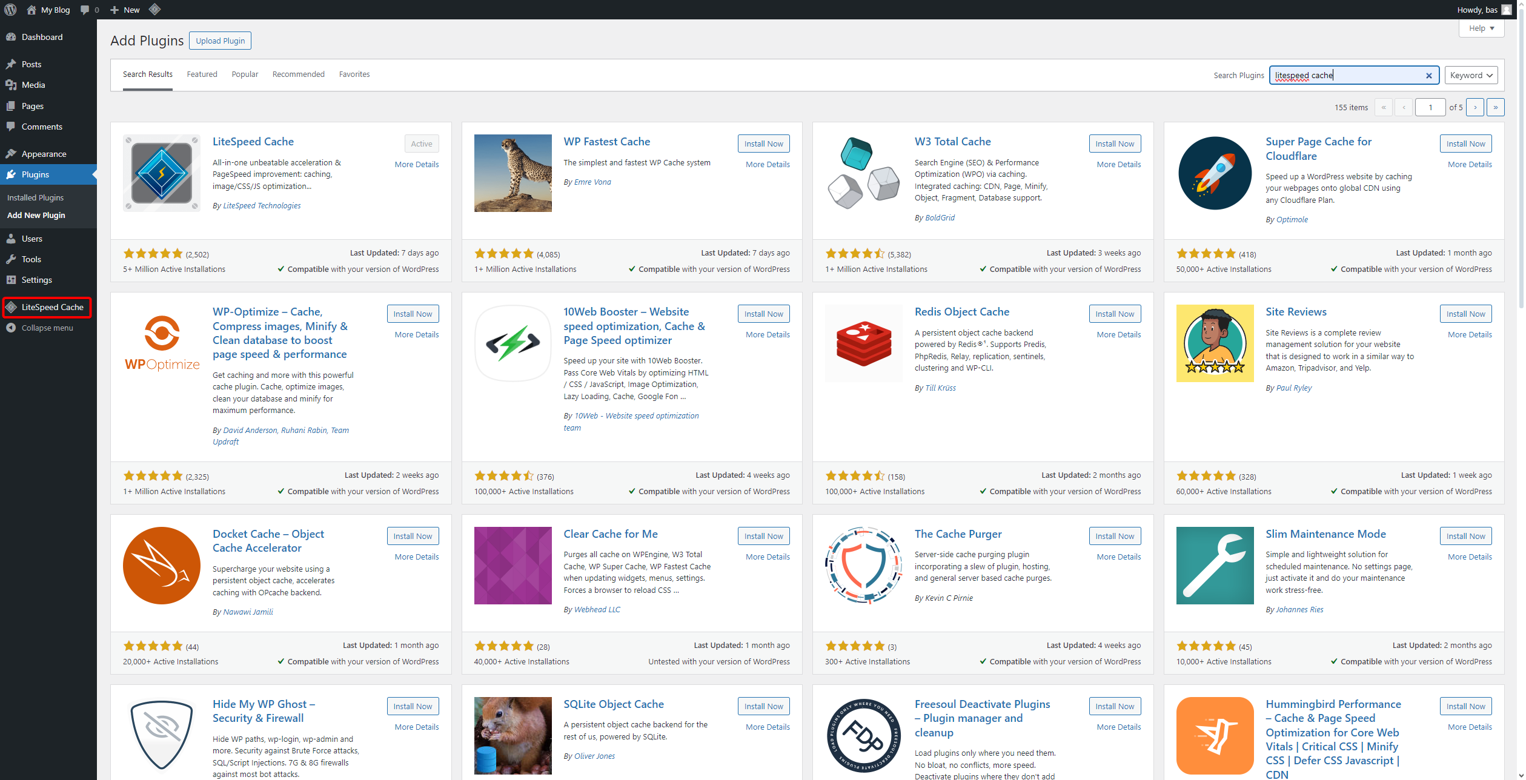The image size is (1526, 780).
Task: Open the comments bubble in admin bar
Action: pyautogui.click(x=89, y=10)
